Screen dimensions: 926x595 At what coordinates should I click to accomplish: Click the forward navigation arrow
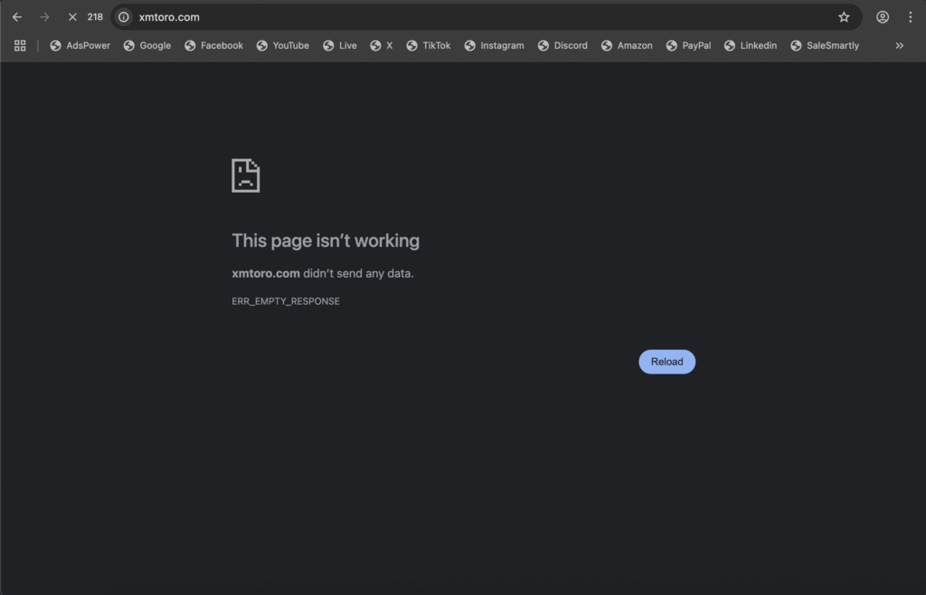[44, 17]
